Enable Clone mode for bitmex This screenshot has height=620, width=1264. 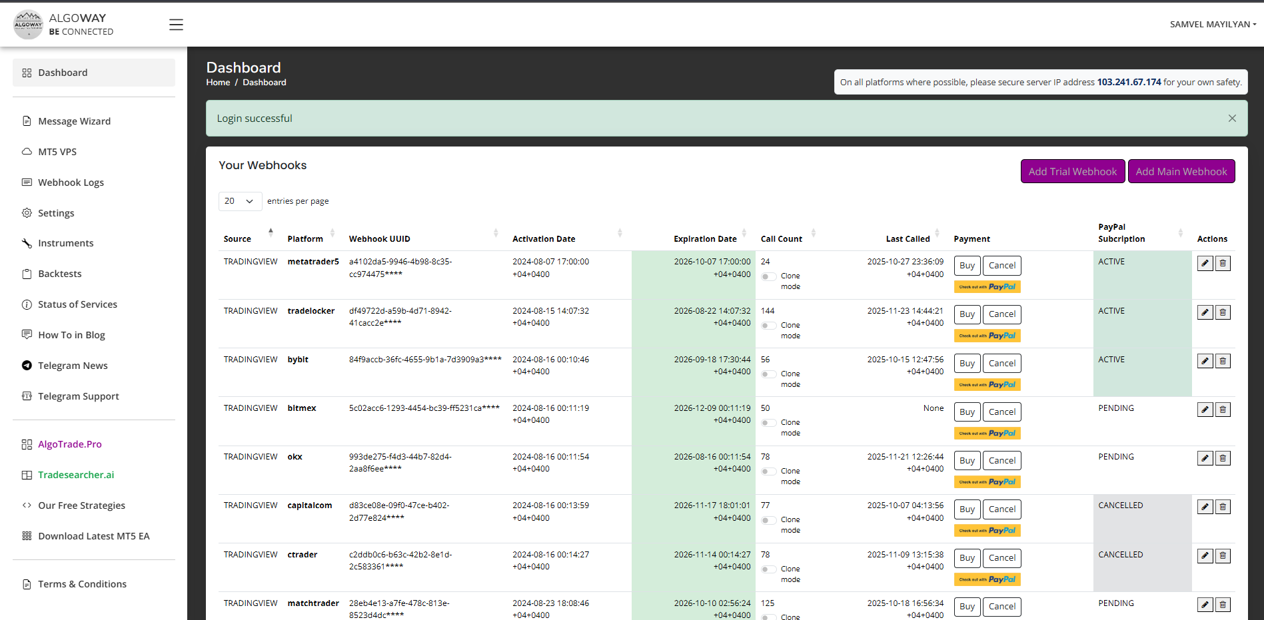click(x=768, y=423)
